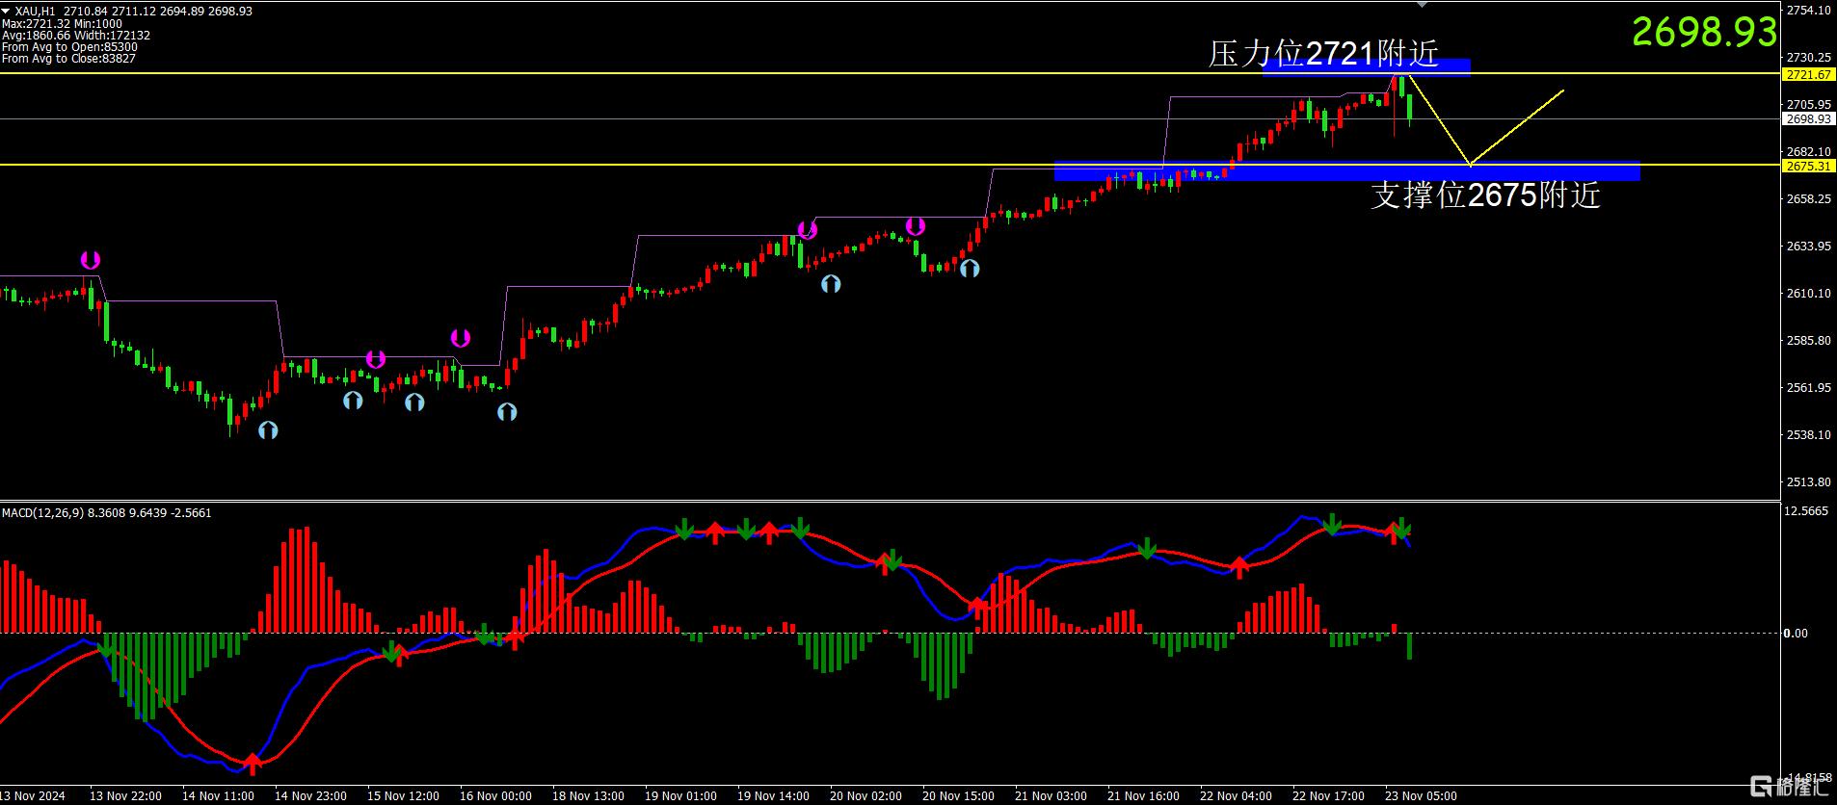Image resolution: width=1837 pixels, height=805 pixels.
Task: Click the 14 Nov 23:00 time axis label
Action: (x=310, y=796)
